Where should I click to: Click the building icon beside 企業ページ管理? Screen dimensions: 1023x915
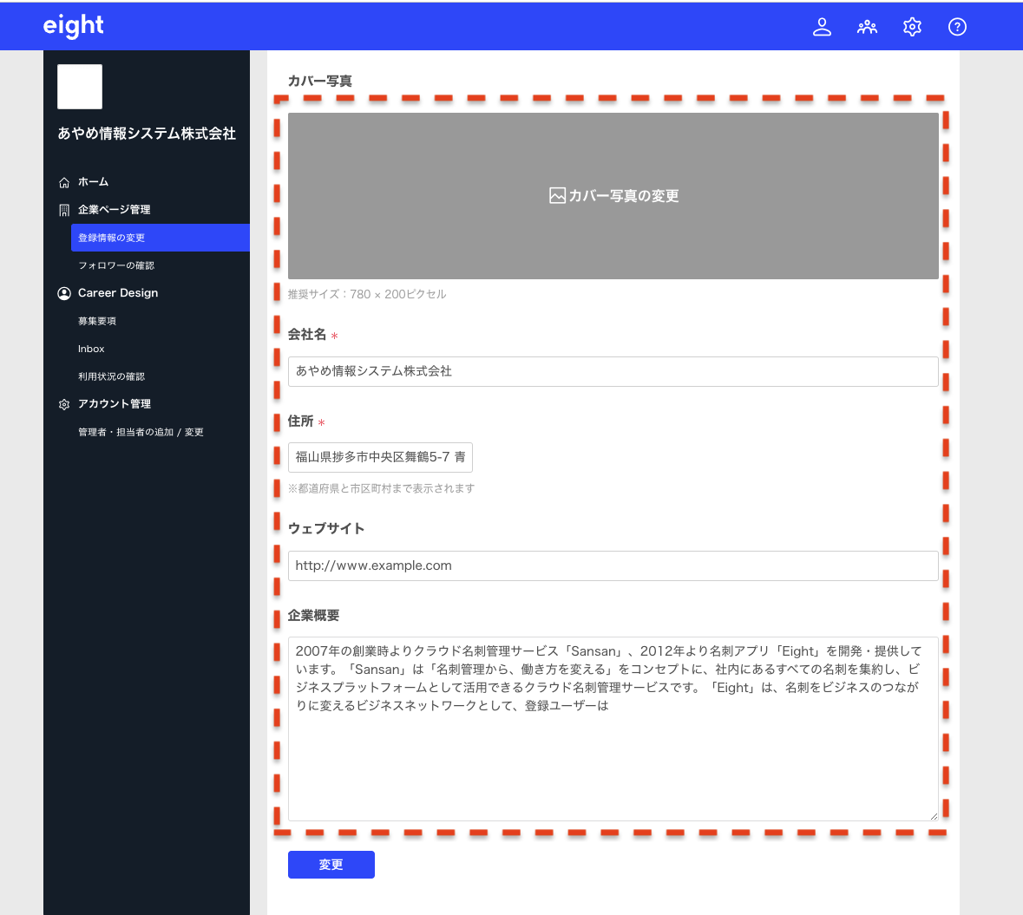click(x=64, y=210)
